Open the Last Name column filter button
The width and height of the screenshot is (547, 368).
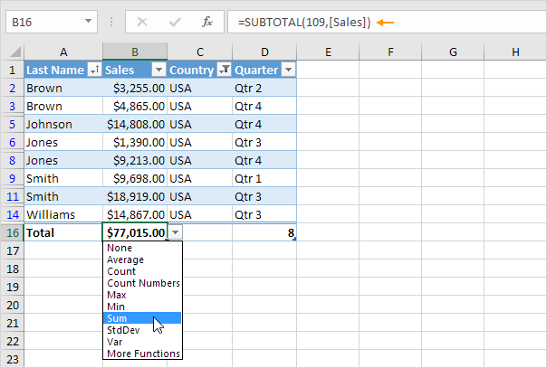93,70
